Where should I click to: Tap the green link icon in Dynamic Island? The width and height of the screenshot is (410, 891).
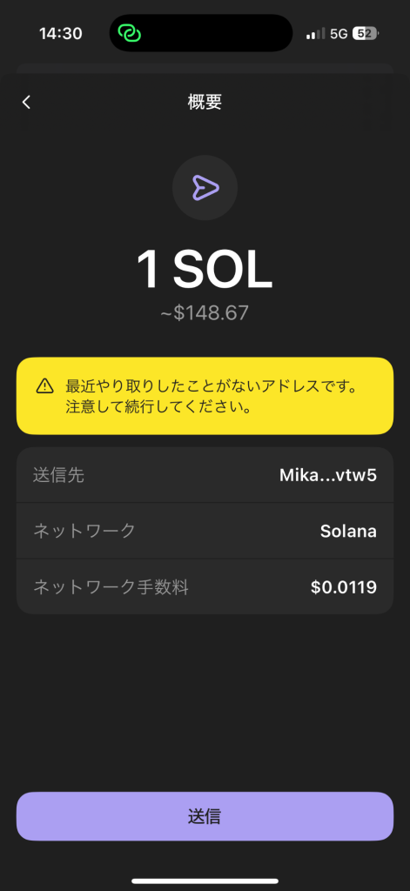(130, 33)
